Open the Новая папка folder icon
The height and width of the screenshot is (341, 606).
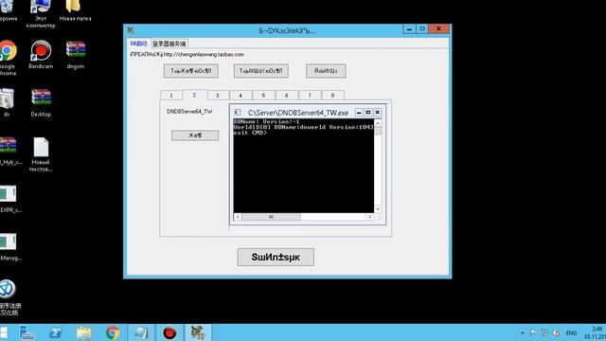pos(75,10)
